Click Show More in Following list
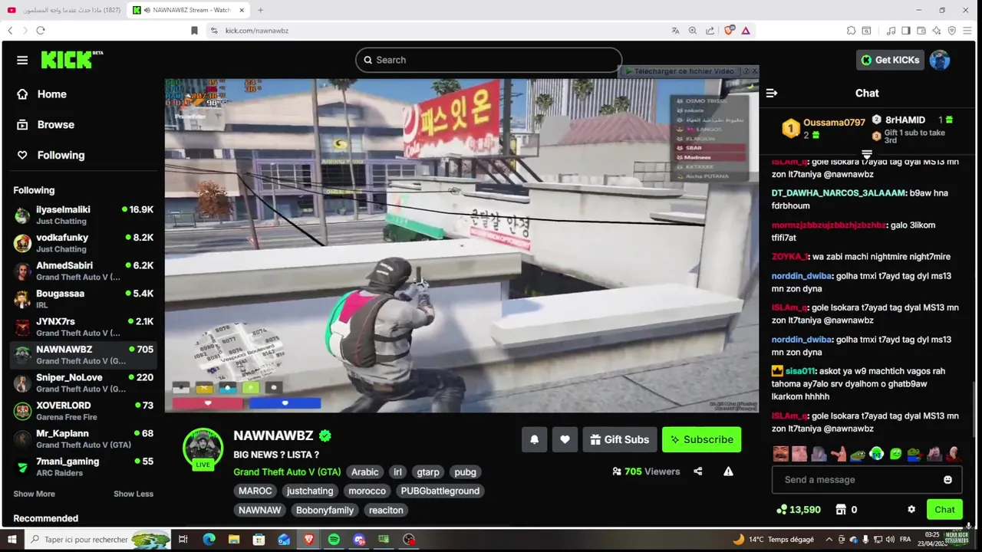 (x=34, y=494)
